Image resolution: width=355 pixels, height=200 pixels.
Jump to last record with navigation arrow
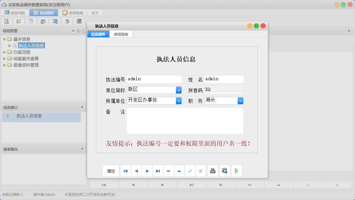coord(158,171)
